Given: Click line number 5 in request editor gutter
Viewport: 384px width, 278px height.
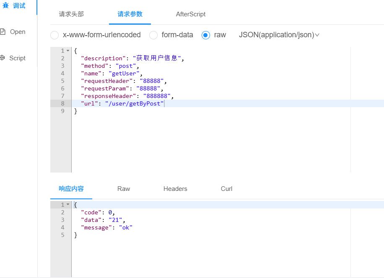Looking at the screenshot, I should pyautogui.click(x=63, y=81).
